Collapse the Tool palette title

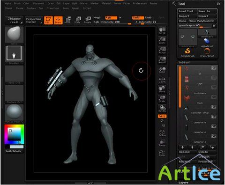(x=181, y=4)
